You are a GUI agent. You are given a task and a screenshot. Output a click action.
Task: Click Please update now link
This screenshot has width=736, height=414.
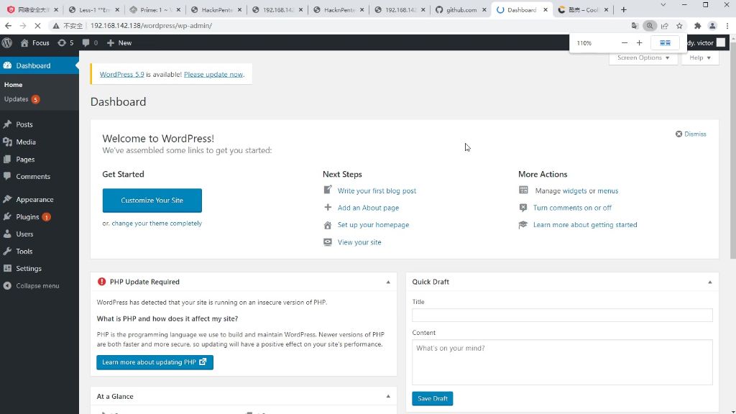(213, 74)
